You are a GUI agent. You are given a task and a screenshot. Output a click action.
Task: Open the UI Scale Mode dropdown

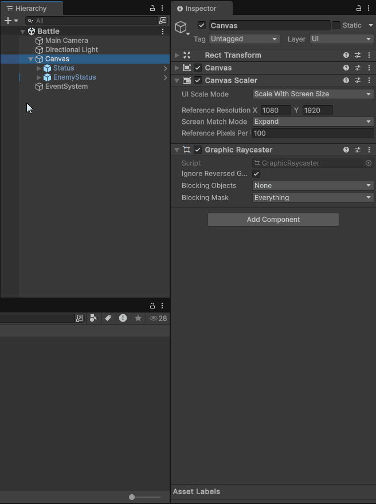point(313,94)
